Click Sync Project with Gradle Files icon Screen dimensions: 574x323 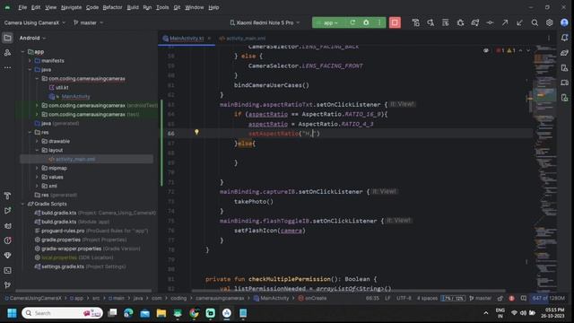coord(475,22)
